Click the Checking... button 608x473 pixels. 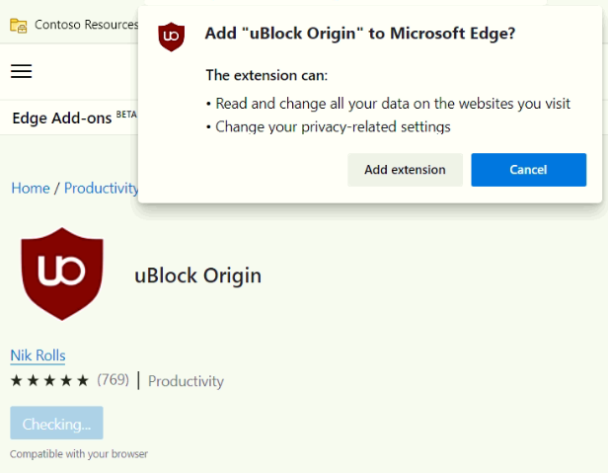56,423
